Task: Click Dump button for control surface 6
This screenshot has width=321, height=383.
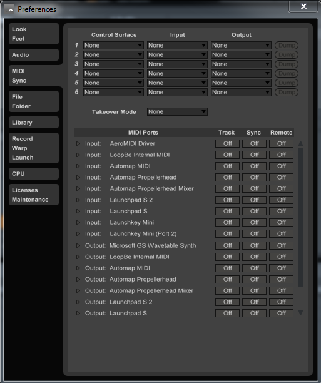Action: pyautogui.click(x=287, y=93)
